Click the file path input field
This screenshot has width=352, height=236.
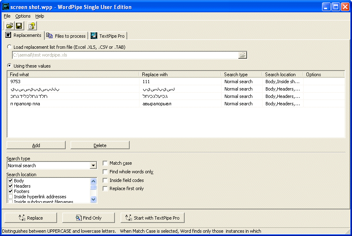click(125, 55)
